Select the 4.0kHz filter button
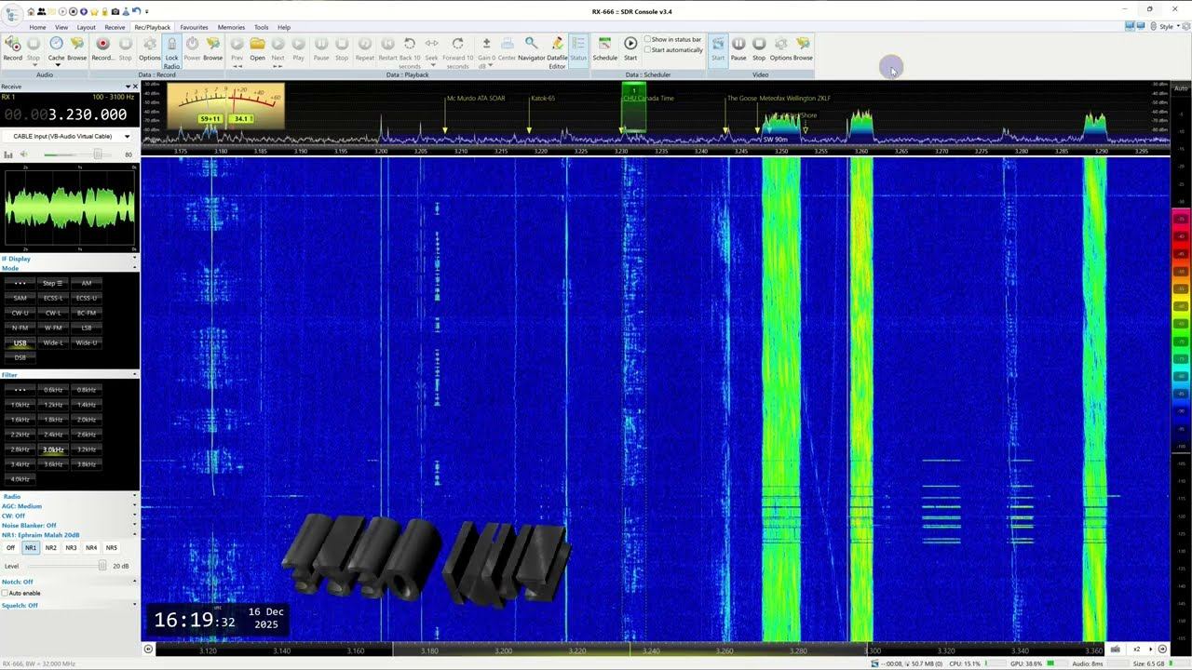Screen dimensions: 1192x670 tap(20, 479)
